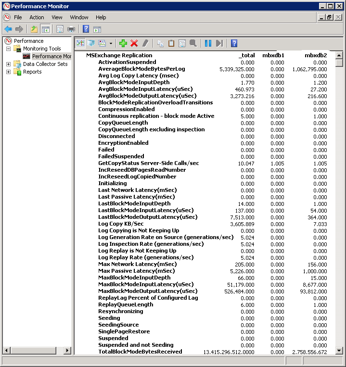346x367 pixels.
Task: Select the Performance root tree item
Action: coord(28,41)
